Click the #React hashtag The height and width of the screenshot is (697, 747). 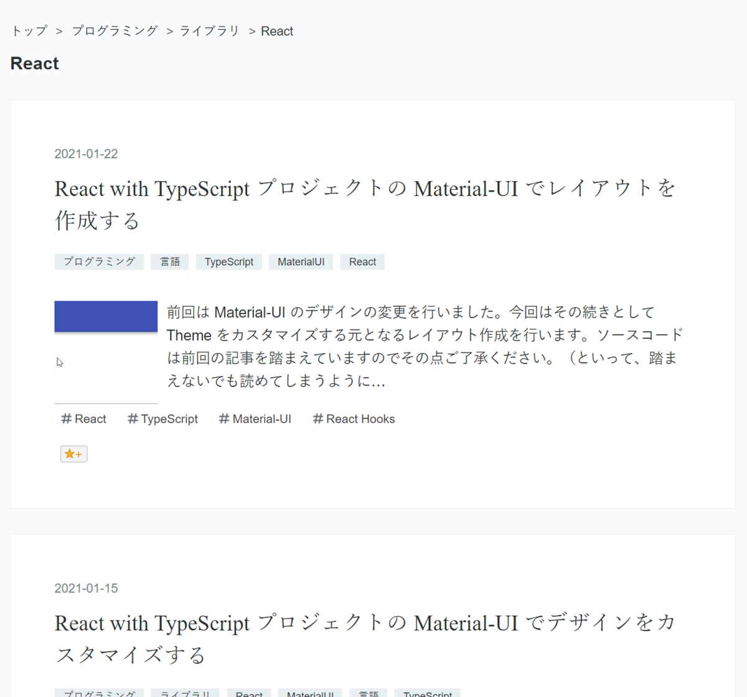click(x=83, y=419)
